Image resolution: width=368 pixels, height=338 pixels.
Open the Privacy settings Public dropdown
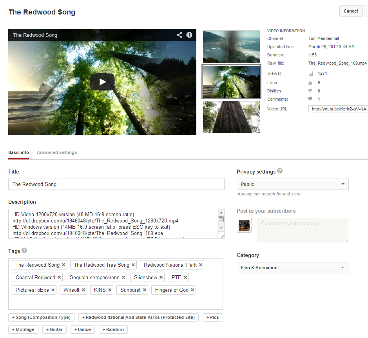pyautogui.click(x=293, y=184)
